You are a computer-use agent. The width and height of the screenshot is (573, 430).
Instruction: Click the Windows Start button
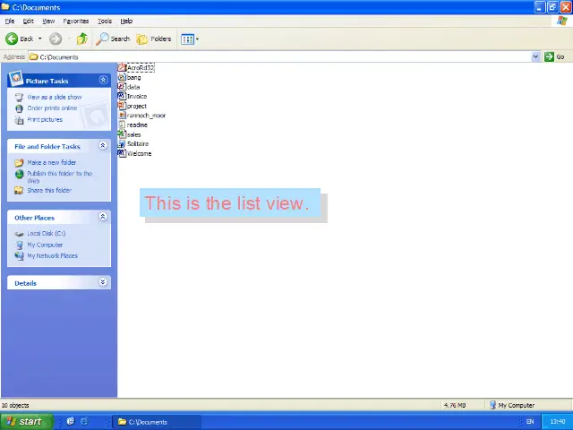(23, 421)
